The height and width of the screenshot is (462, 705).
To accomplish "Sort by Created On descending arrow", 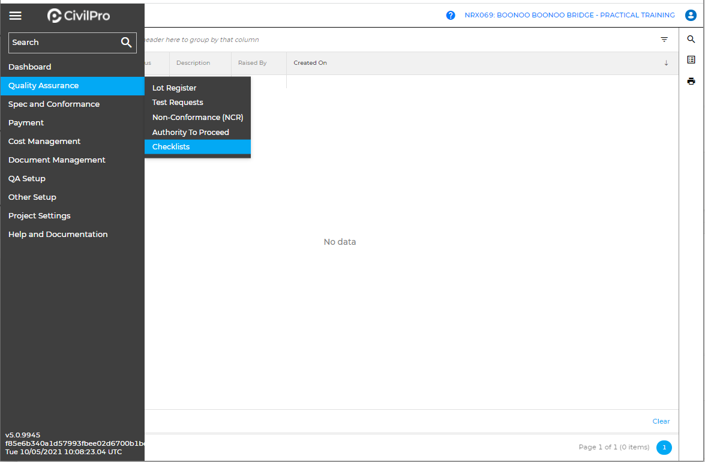I will [x=666, y=63].
